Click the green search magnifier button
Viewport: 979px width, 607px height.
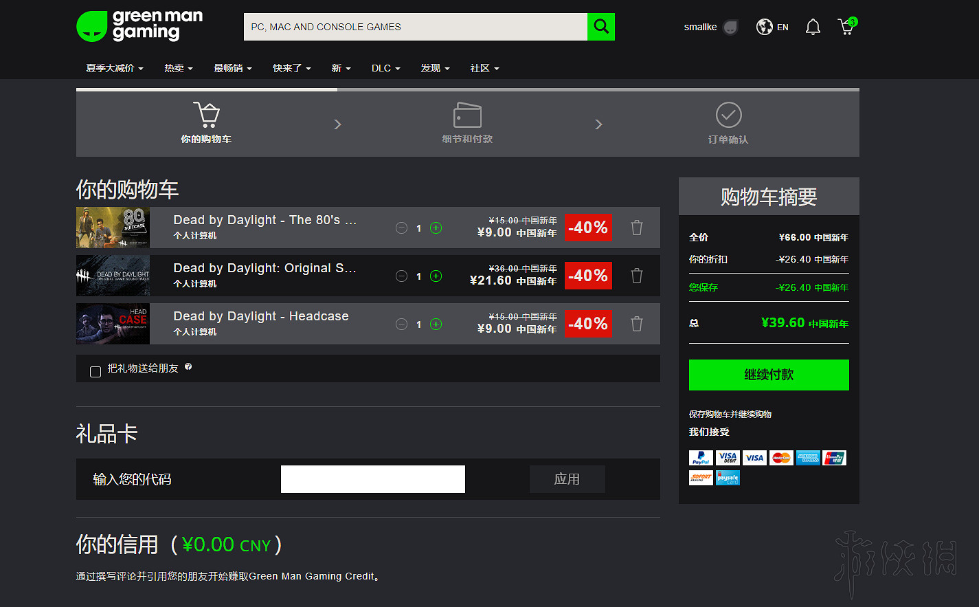coord(601,27)
